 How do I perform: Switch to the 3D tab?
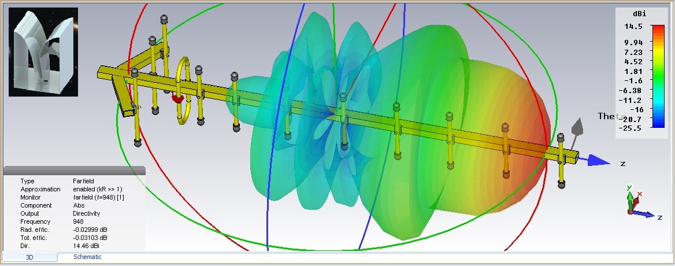coord(29,257)
